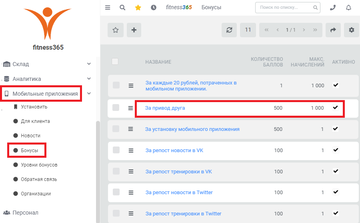Image resolution: width=360 pixels, height=223 pixels.
Task: Open history via the clock icon
Action: point(154,8)
